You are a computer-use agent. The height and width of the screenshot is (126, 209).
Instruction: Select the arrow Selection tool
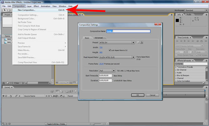(x=5, y=10)
